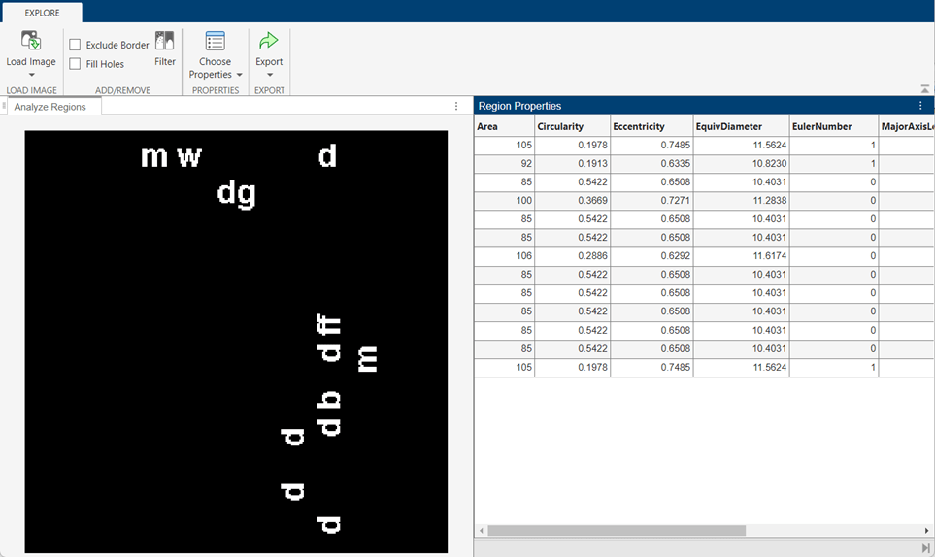Screen dimensions: 935x557
Task: Open Region Properties panel options menu
Action: (x=920, y=106)
